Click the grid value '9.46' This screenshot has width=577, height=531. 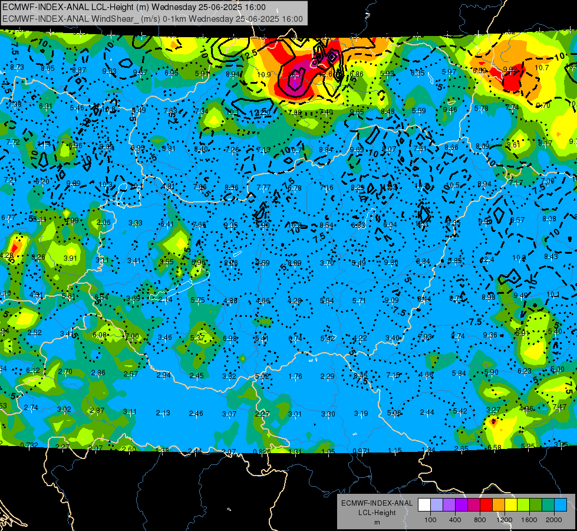click(450, 109)
